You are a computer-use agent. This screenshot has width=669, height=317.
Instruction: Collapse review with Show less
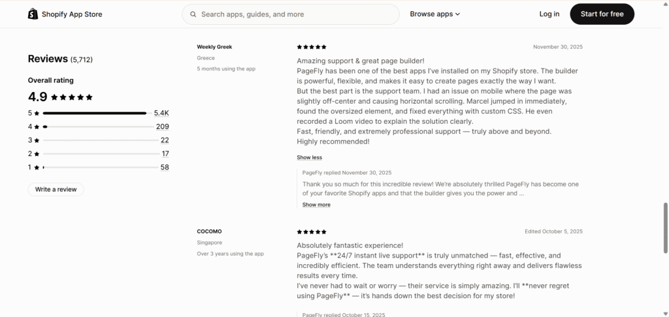coord(309,157)
